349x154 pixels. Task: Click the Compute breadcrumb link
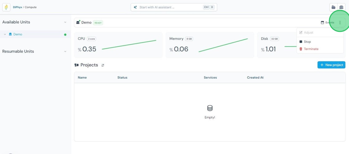click(31, 7)
